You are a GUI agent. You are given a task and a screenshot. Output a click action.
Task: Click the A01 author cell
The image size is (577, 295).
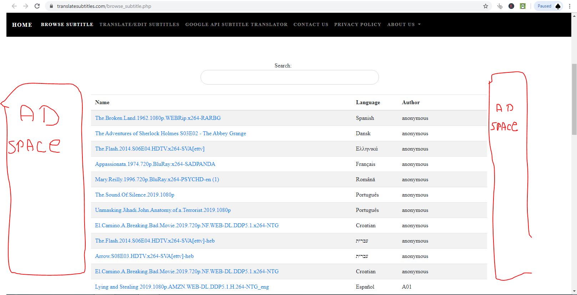pos(407,287)
